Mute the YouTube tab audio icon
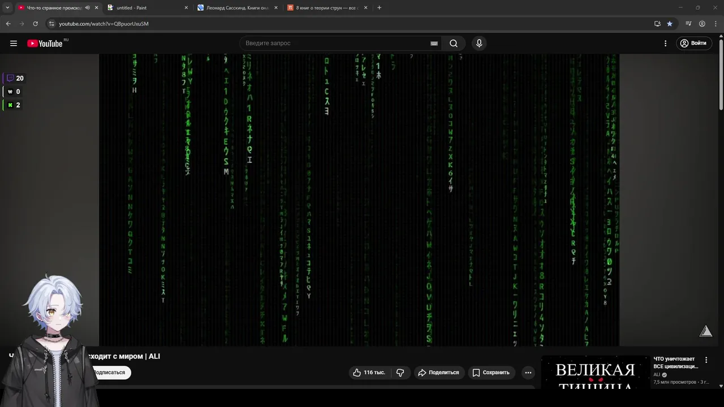Screen dimensions: 724x407 tap(87, 8)
